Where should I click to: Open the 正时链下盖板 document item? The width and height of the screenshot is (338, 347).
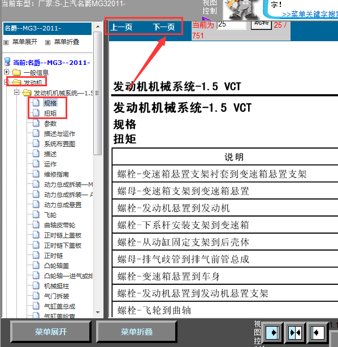[63, 245]
